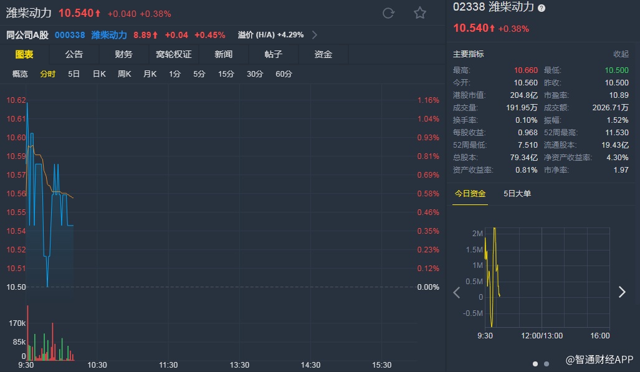Viewport: 640px width, 372px height.
Task: Open the 窝轮权证 tab
Action: click(174, 54)
